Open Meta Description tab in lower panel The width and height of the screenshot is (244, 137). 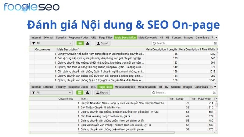click(125, 87)
